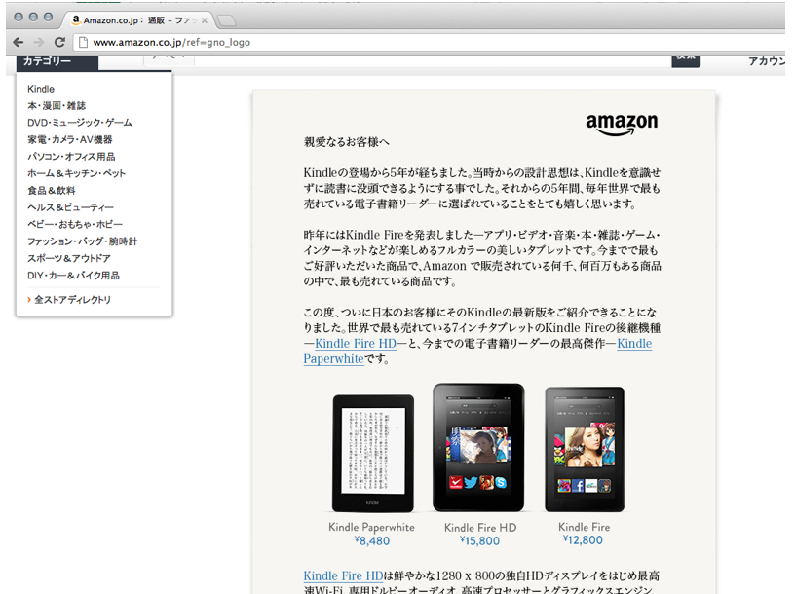Open the search category dropdown

click(x=170, y=58)
